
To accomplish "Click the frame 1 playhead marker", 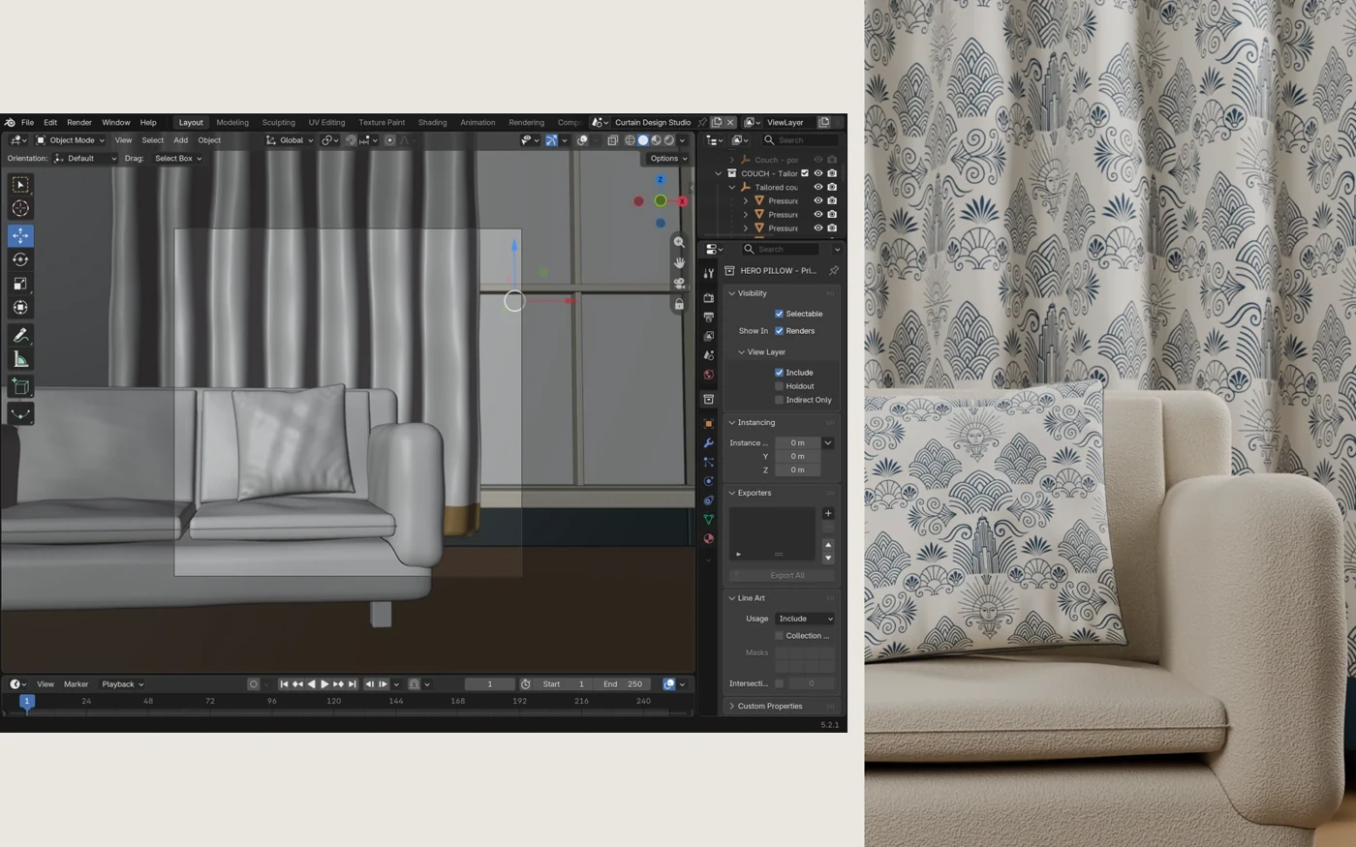I will (x=27, y=701).
